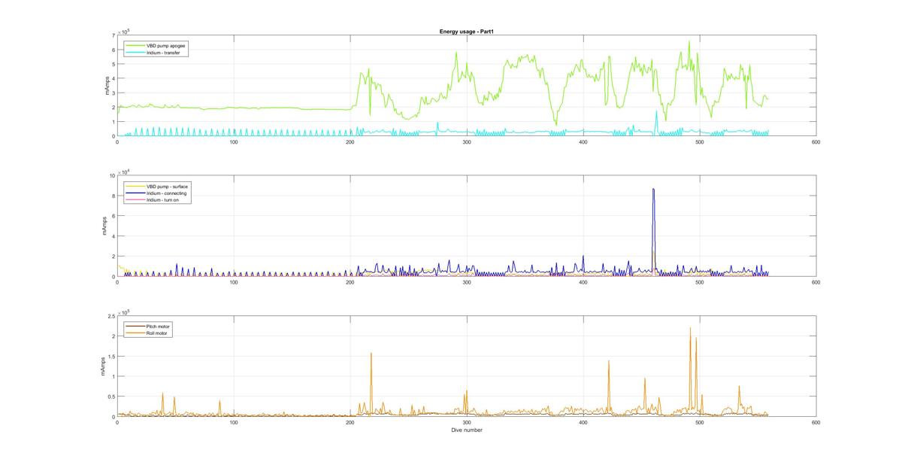Click 'mAmps' y-axis label of middle plot

tap(106, 226)
